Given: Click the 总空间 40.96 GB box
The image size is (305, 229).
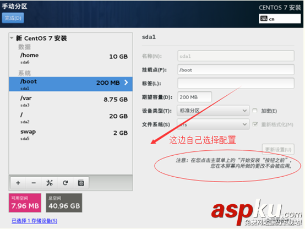Looking at the screenshot, I should tap(64, 203).
